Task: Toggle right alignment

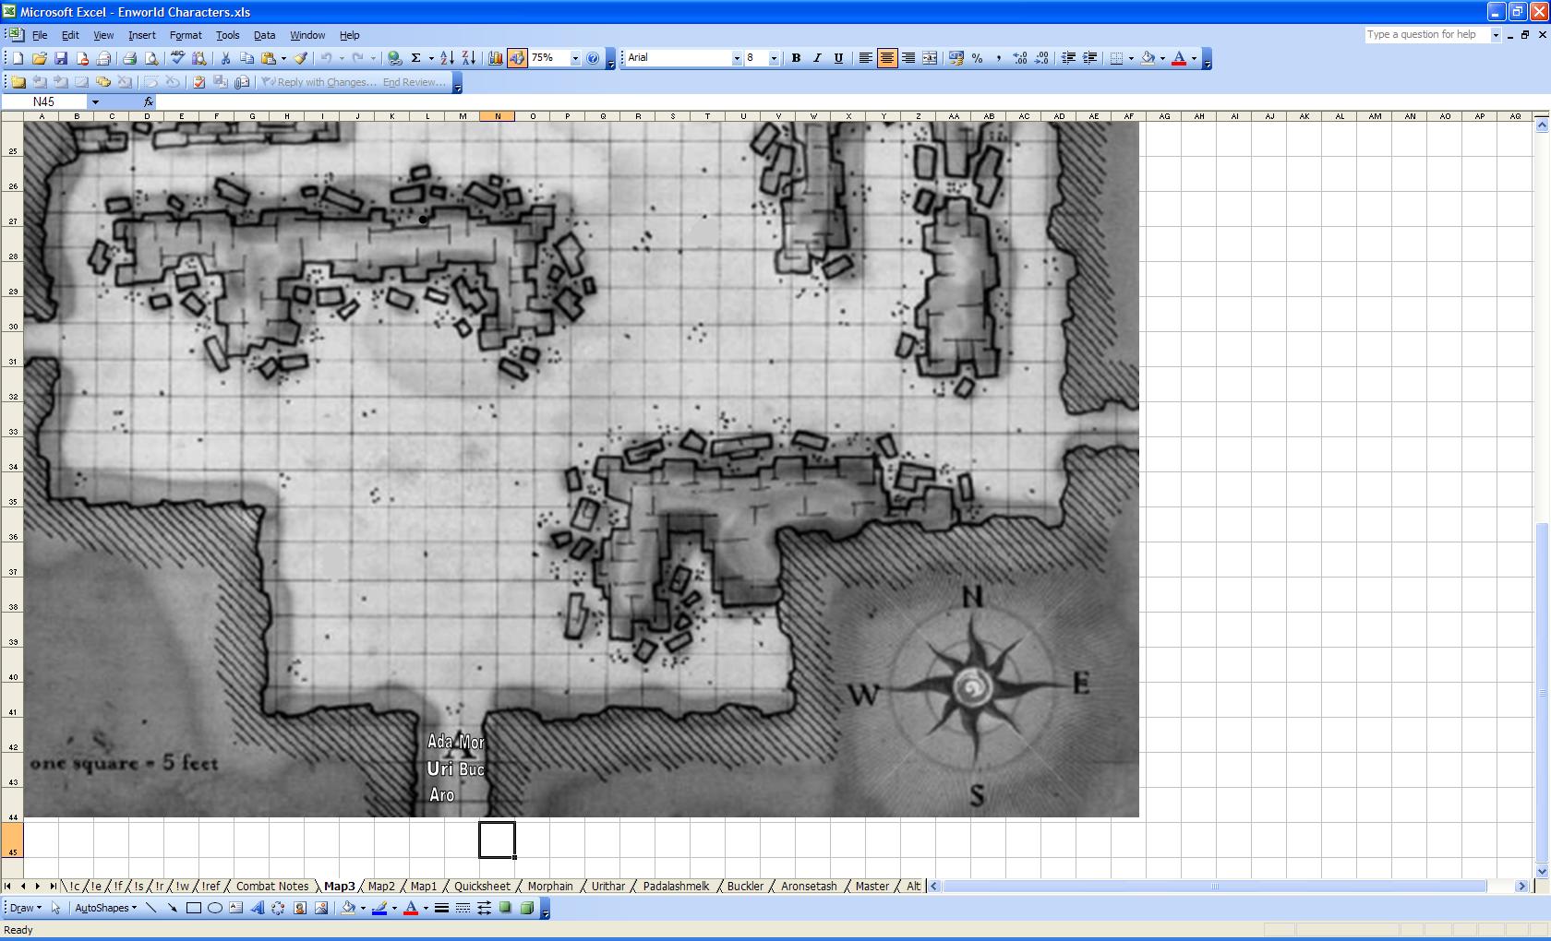Action: 908,58
